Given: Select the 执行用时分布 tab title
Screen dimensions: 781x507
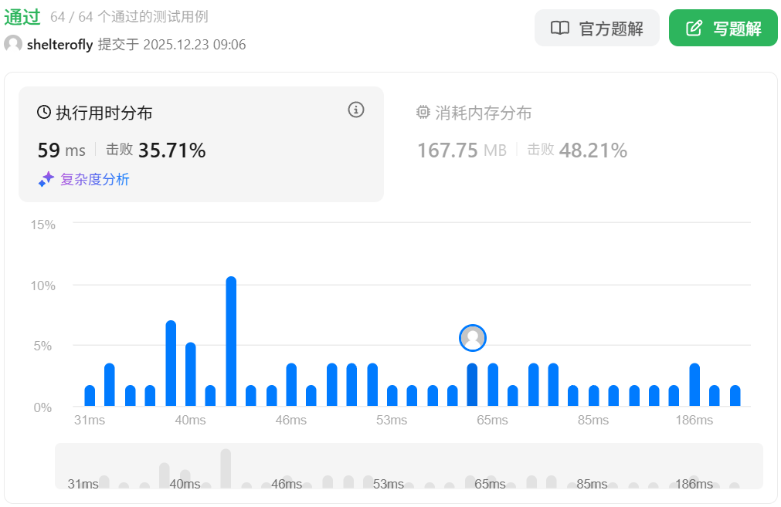Looking at the screenshot, I should [104, 113].
